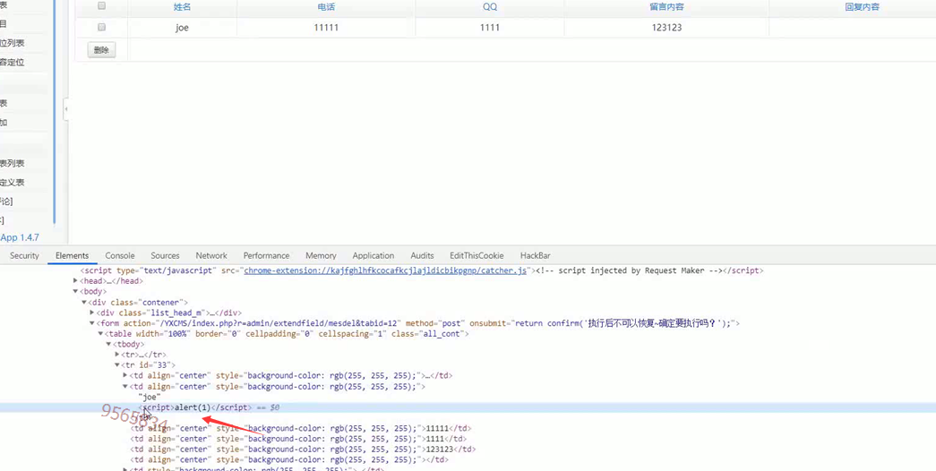Open the Audits tab
Screen dimensions: 936x471
click(x=422, y=255)
